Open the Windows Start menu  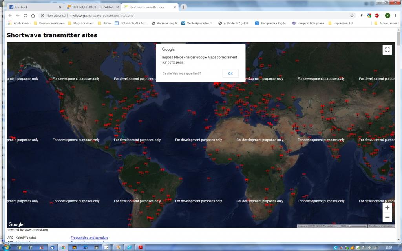pyautogui.click(x=6, y=247)
